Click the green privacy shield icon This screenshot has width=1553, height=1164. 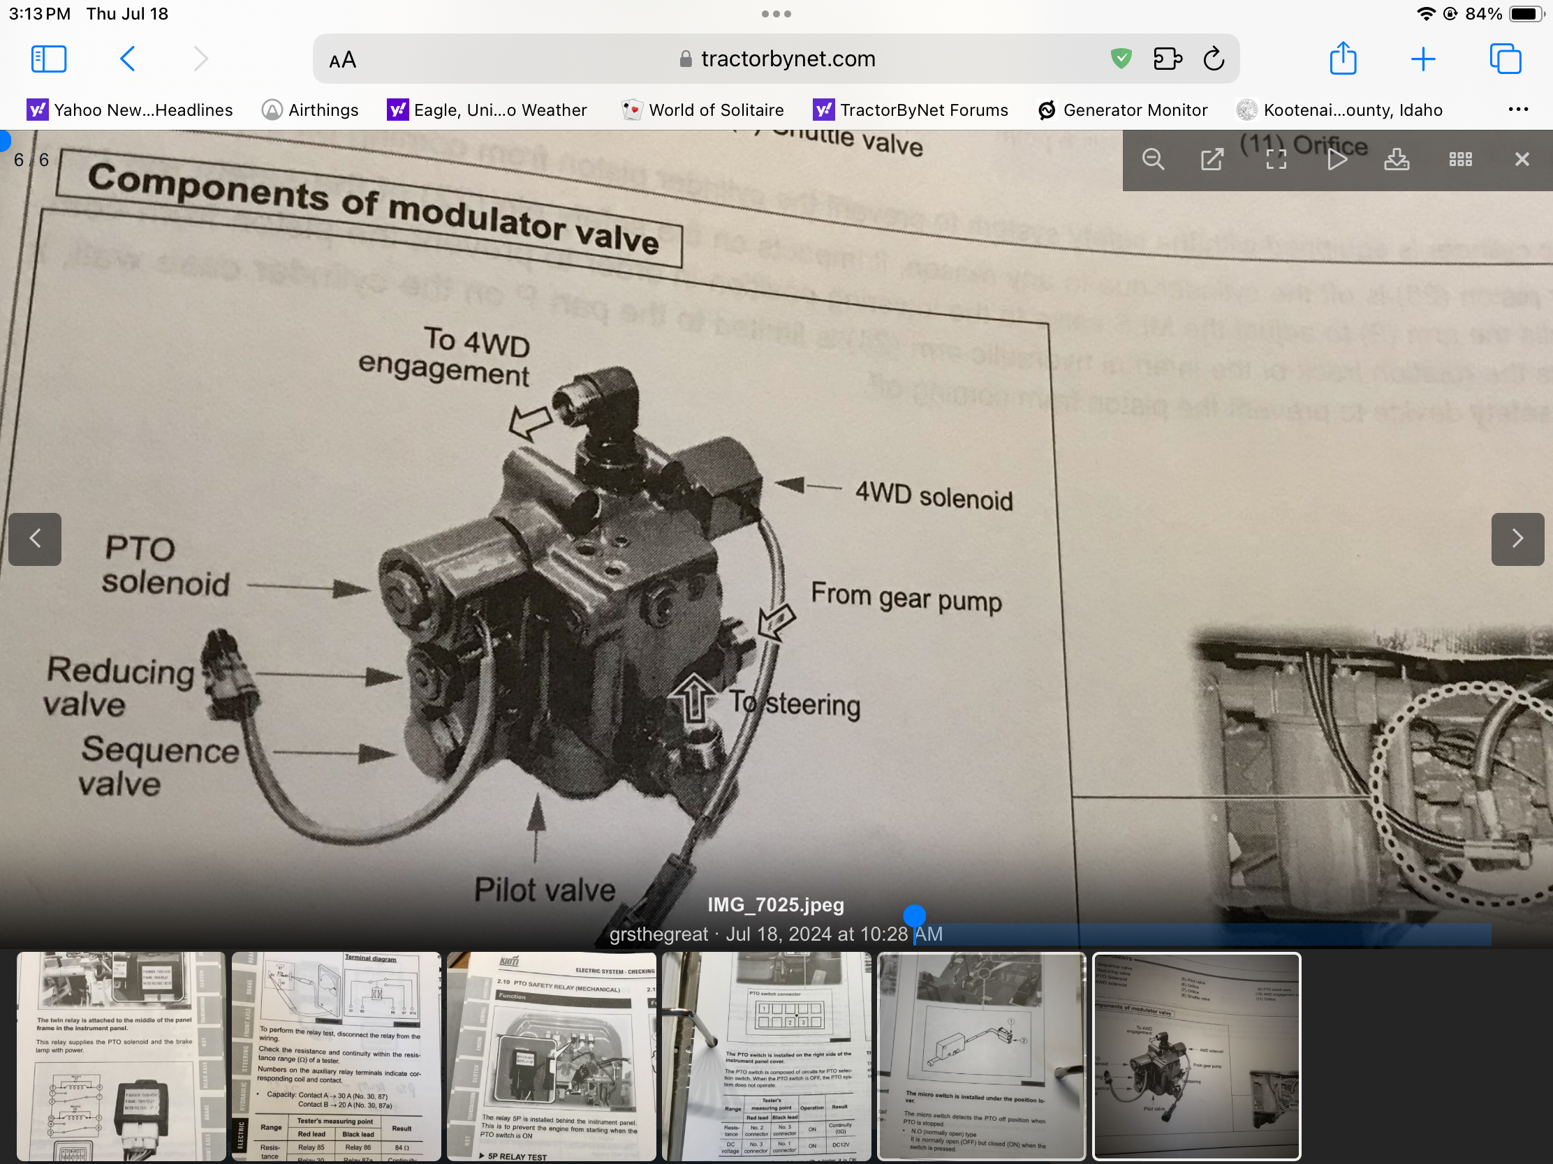pyautogui.click(x=1121, y=58)
